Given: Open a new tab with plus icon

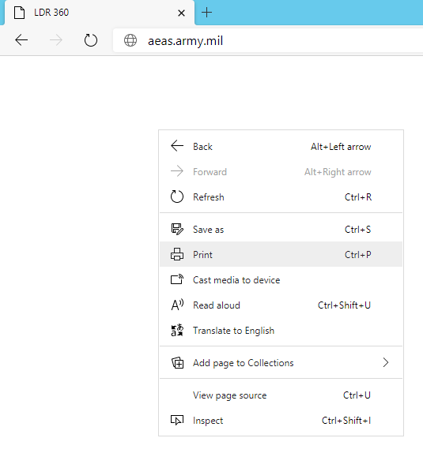Looking at the screenshot, I should 206,13.
